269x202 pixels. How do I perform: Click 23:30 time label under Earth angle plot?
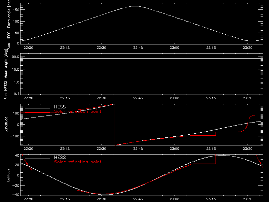[247, 47]
